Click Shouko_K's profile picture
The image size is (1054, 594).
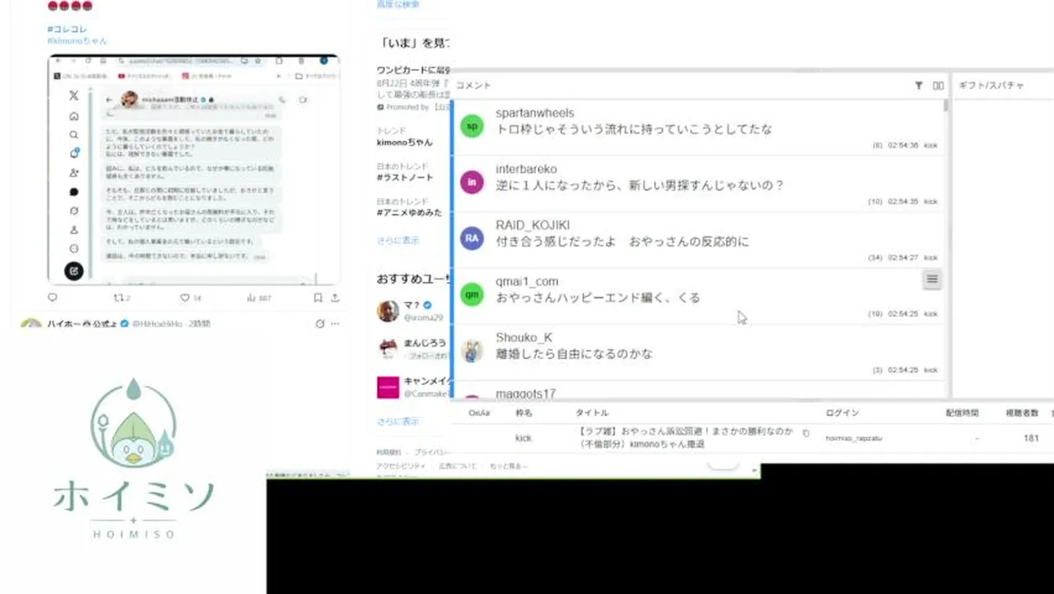pos(472,350)
